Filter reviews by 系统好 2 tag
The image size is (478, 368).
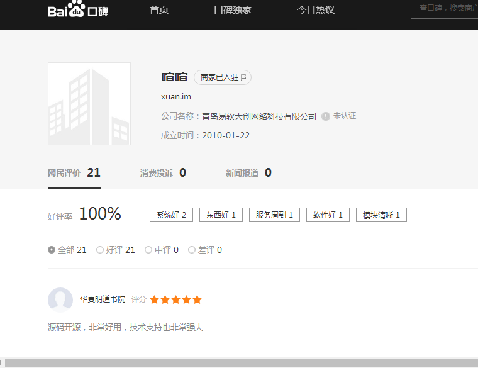coord(171,215)
